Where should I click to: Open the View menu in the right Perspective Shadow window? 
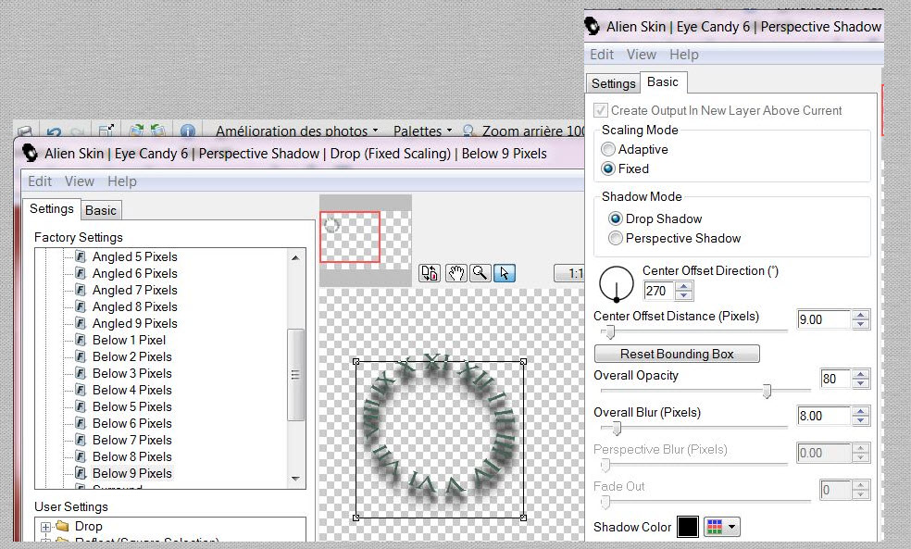[x=642, y=55]
